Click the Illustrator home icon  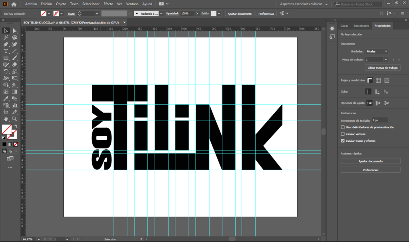[14, 4]
